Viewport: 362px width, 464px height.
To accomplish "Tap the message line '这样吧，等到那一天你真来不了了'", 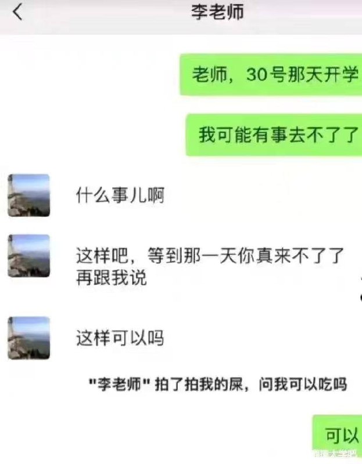I will 210,256.
